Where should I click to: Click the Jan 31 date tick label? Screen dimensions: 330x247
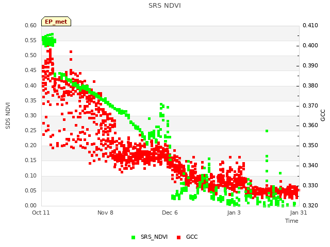pos(299,213)
